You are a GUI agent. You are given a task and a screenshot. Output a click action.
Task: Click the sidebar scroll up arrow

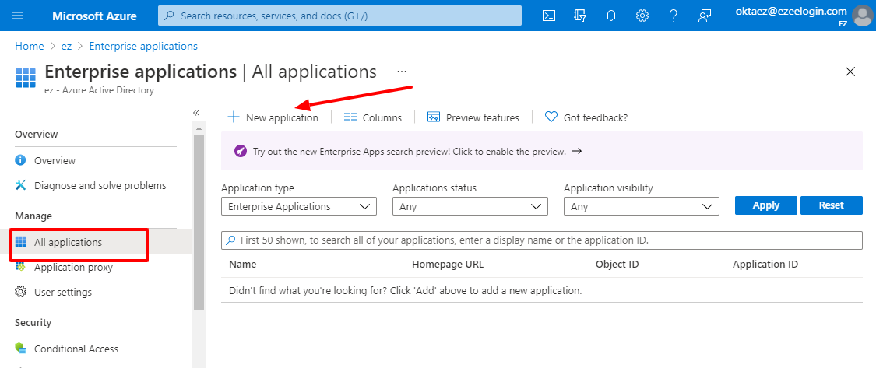[199, 128]
